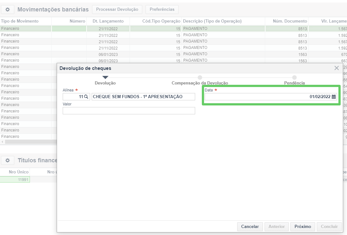Image resolution: width=347 pixels, height=235 pixels.
Task: Sort by Tipo de Movimento column header
Action: (20, 21)
